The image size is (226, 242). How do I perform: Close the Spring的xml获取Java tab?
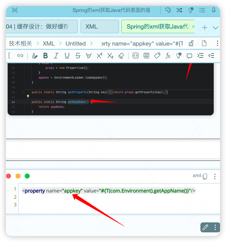(x=193, y=27)
